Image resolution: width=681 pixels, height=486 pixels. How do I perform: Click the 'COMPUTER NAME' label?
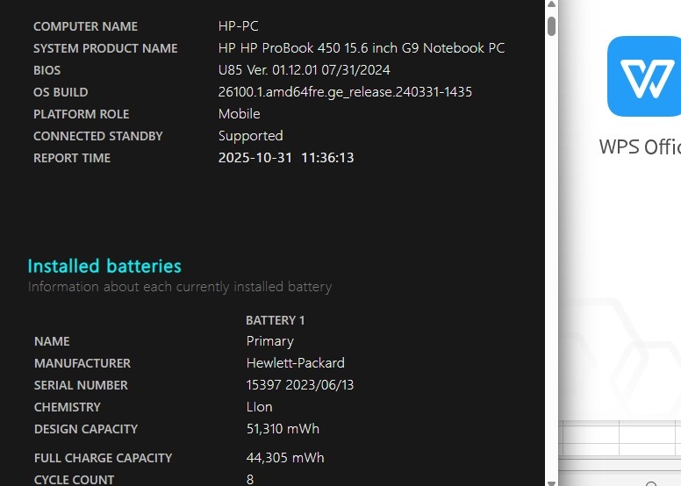85,26
